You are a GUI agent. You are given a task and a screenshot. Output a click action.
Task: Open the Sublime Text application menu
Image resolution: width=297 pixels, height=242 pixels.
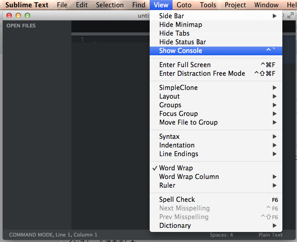27,5
